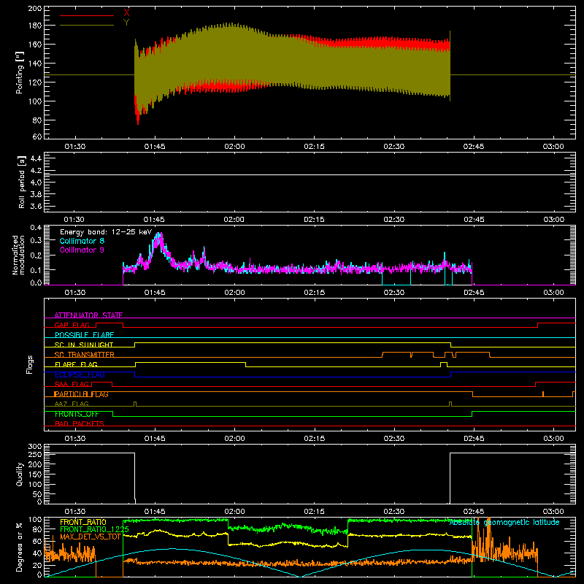This screenshot has width=584, height=584.
Task: Click the 60 value on Pointing axis
Action: point(37,137)
